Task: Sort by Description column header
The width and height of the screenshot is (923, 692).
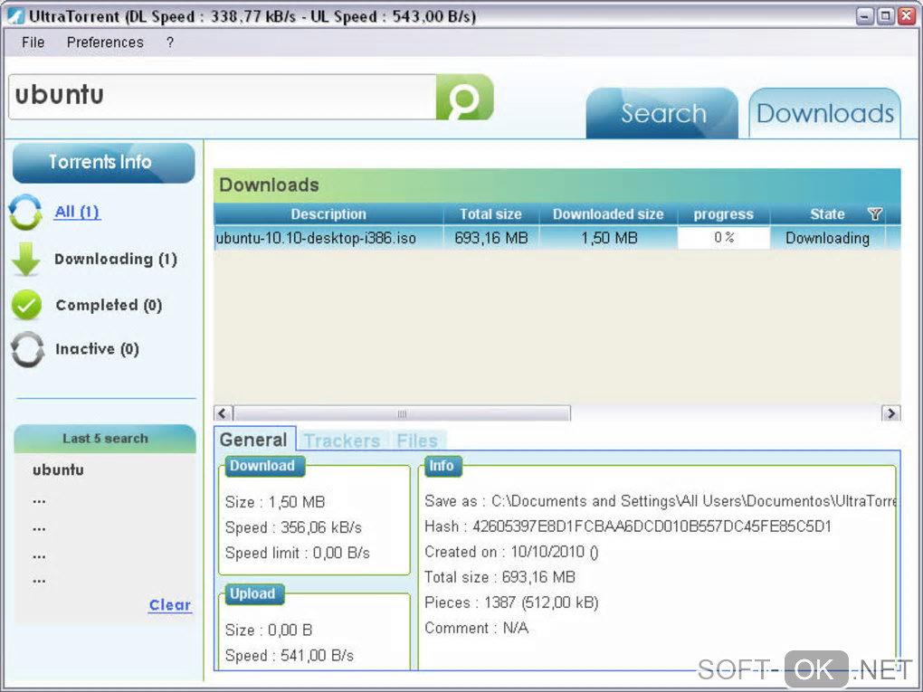Action: (328, 214)
